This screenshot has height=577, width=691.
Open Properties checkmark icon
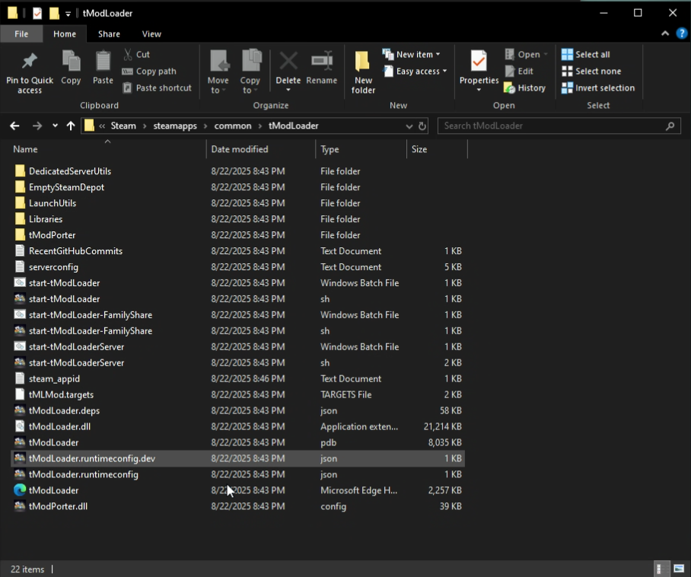479,61
